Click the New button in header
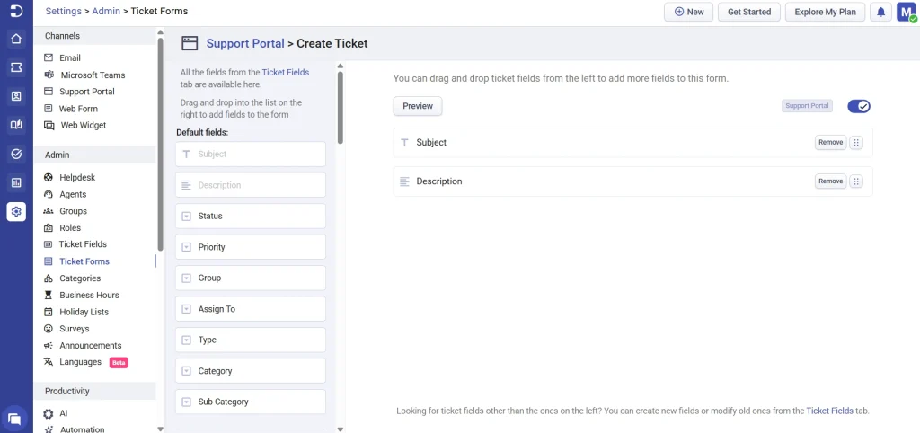Viewport: 920px width, 433px height. click(x=689, y=12)
